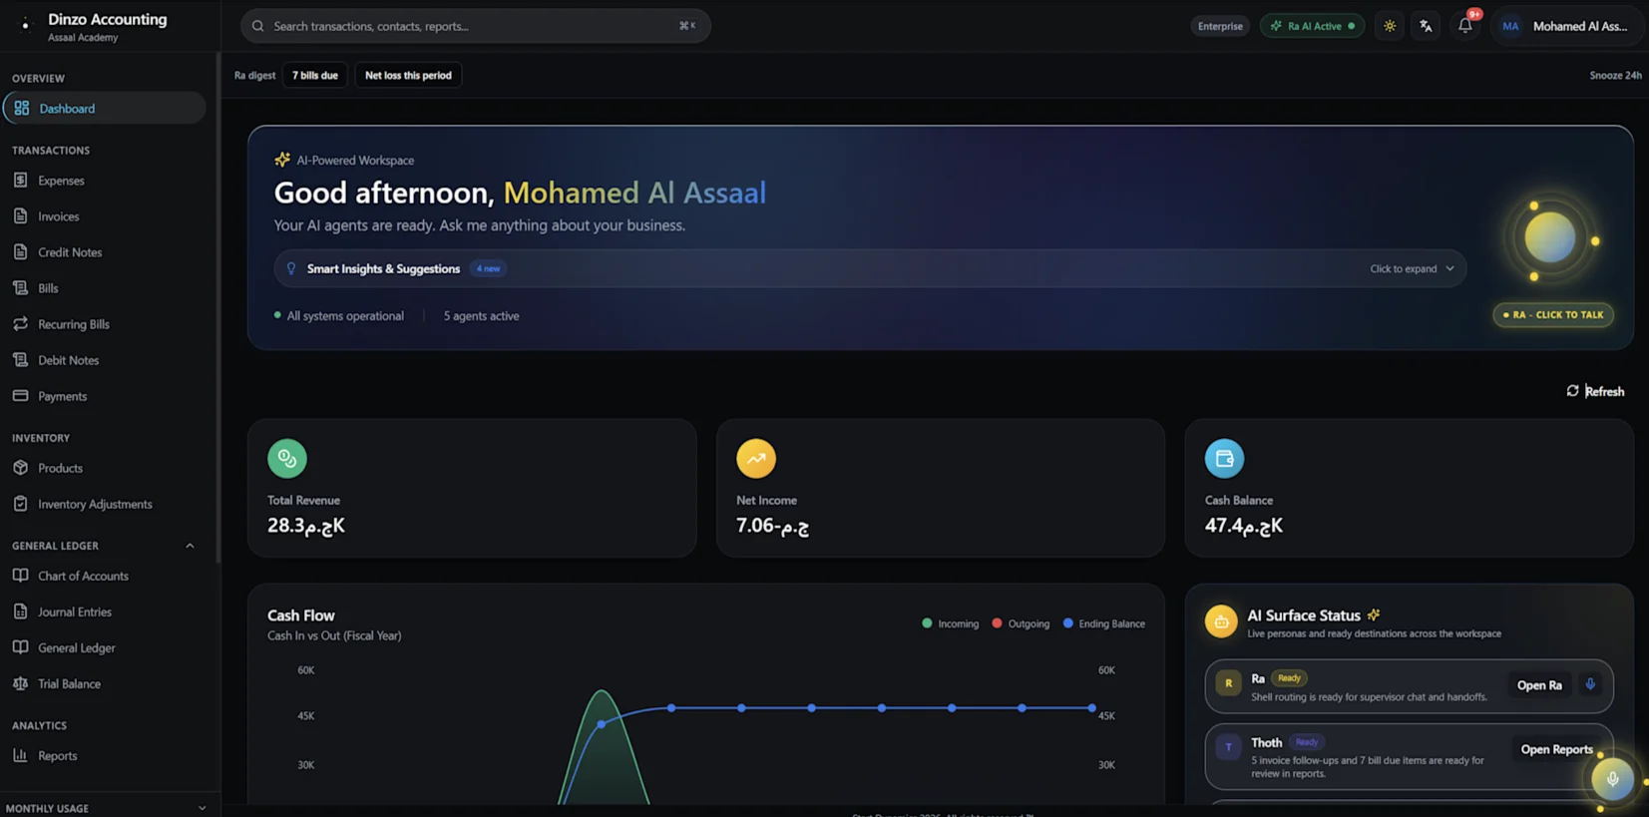Image resolution: width=1649 pixels, height=817 pixels.
Task: Click the '7 bills due' digest chip
Action: [x=315, y=75]
